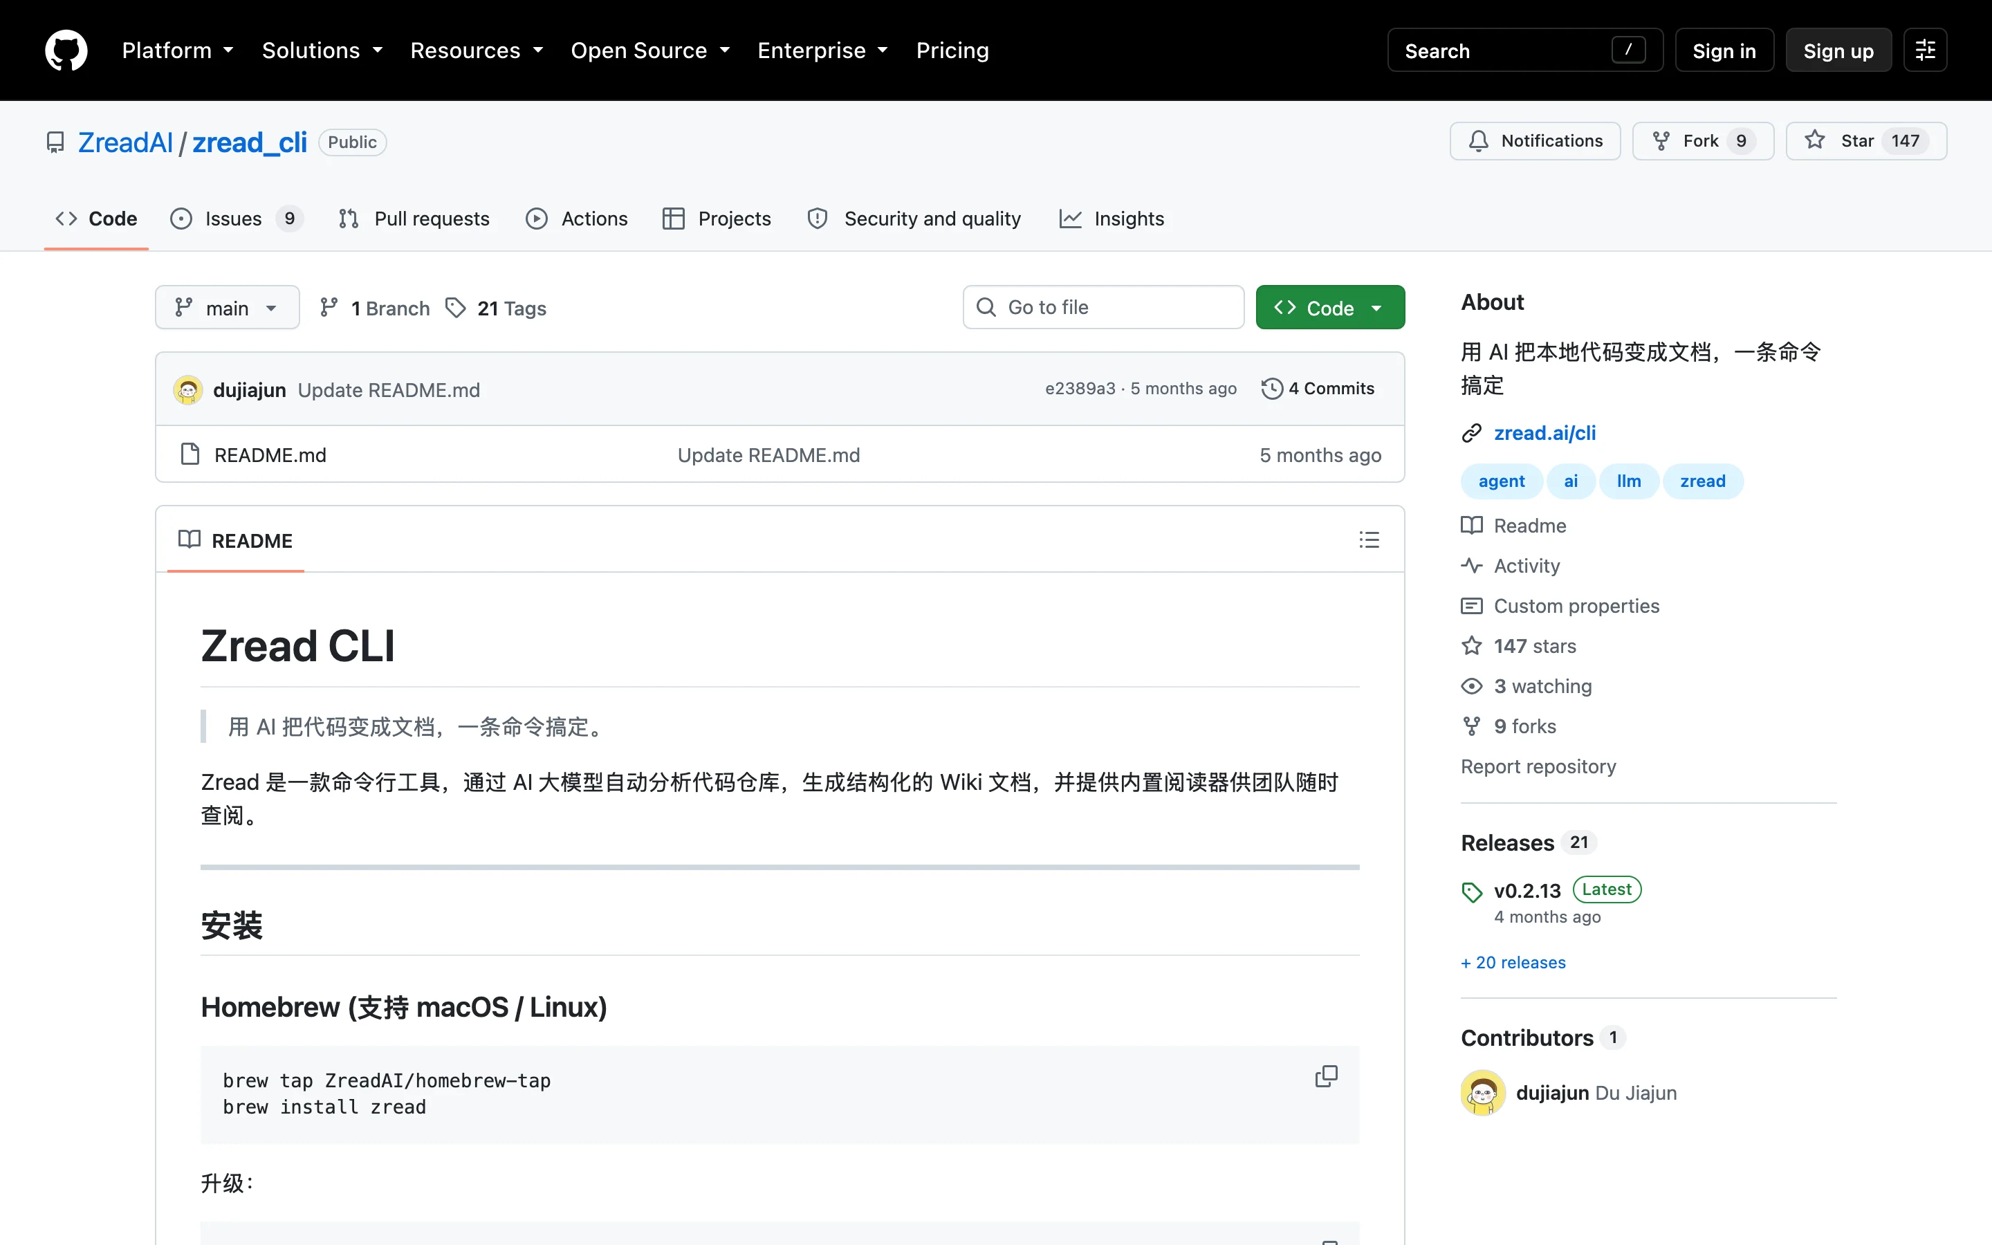This screenshot has width=1992, height=1245.
Task: Click the release tag icon for v0.2.13
Action: (1472, 892)
